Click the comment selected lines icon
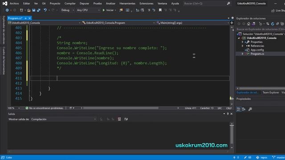Viewport: 285px width, 160px height. [149, 10]
